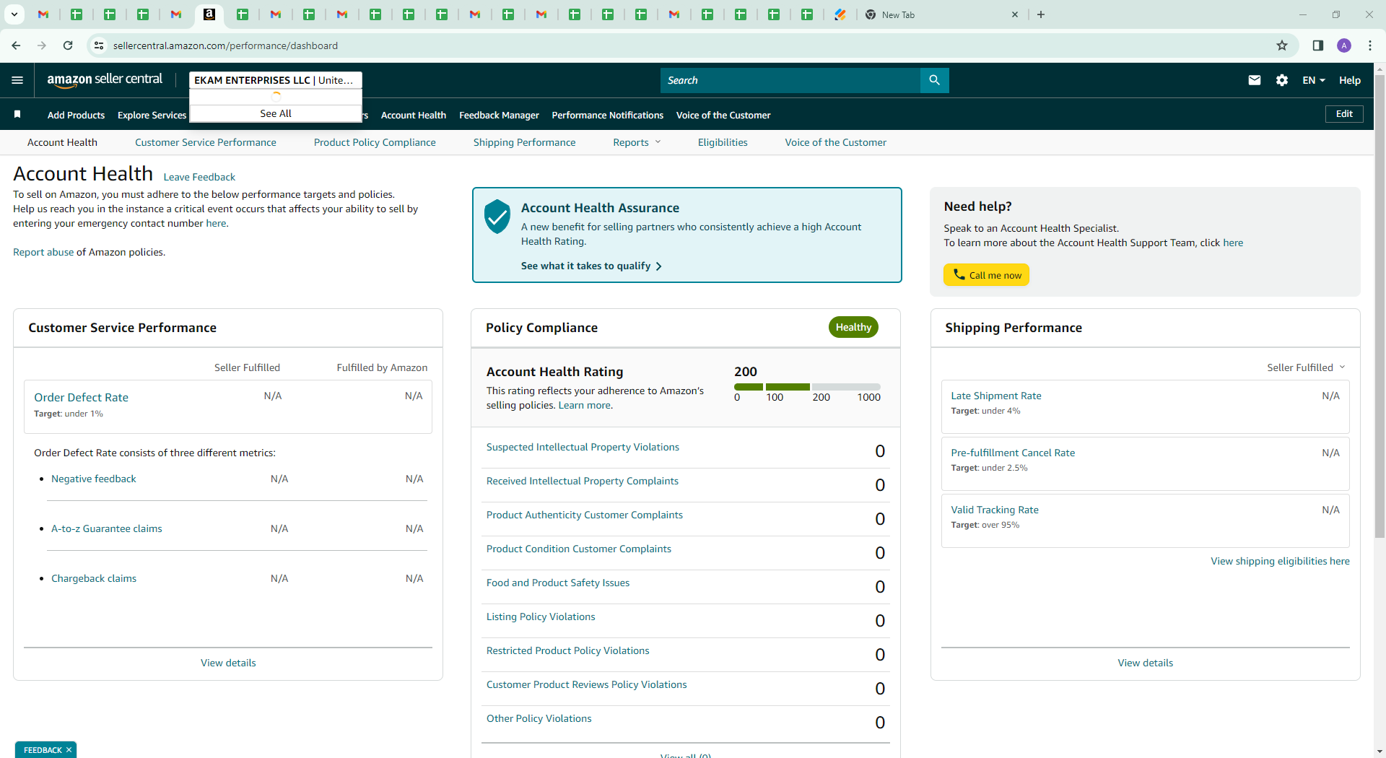The height and width of the screenshot is (758, 1386).
Task: Bookmark this page with the star icon
Action: (x=1282, y=45)
